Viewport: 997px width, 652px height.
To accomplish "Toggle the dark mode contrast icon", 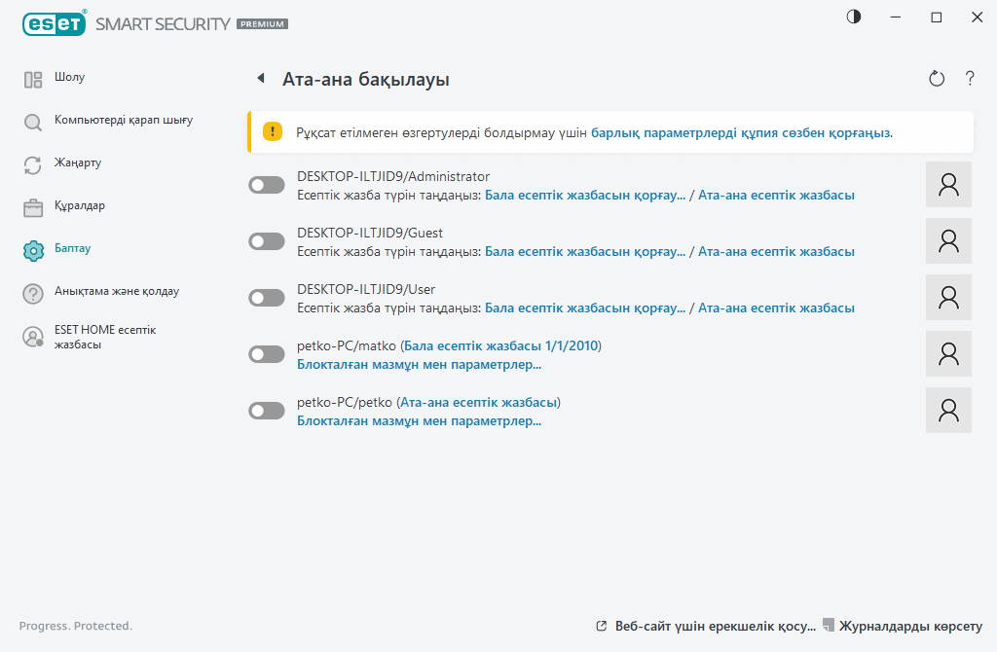I will pos(853,17).
